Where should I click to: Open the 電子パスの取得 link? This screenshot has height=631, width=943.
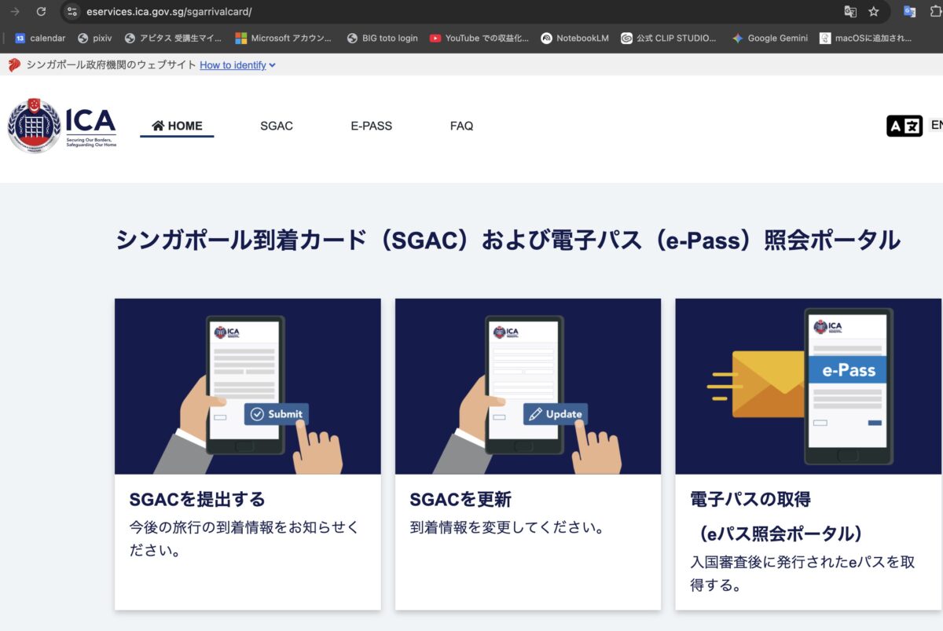750,499
